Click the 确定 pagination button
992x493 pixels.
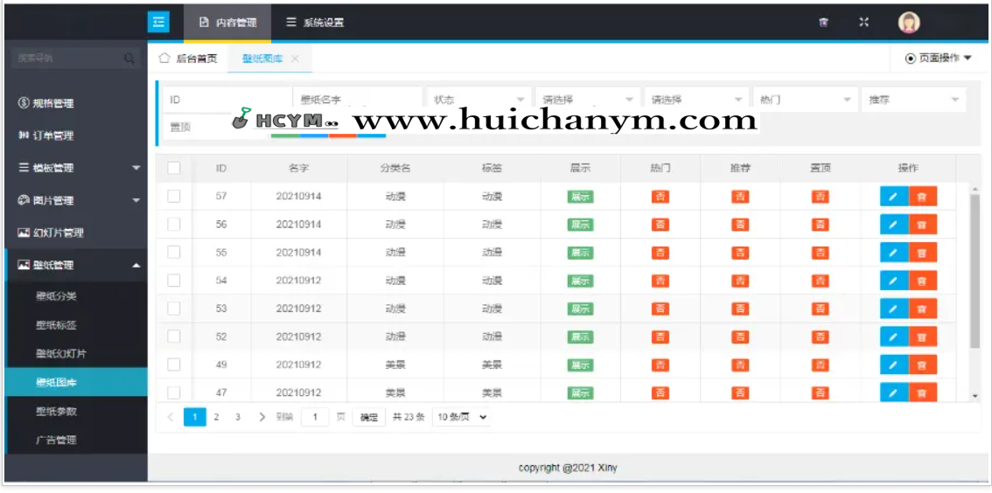pyautogui.click(x=369, y=417)
